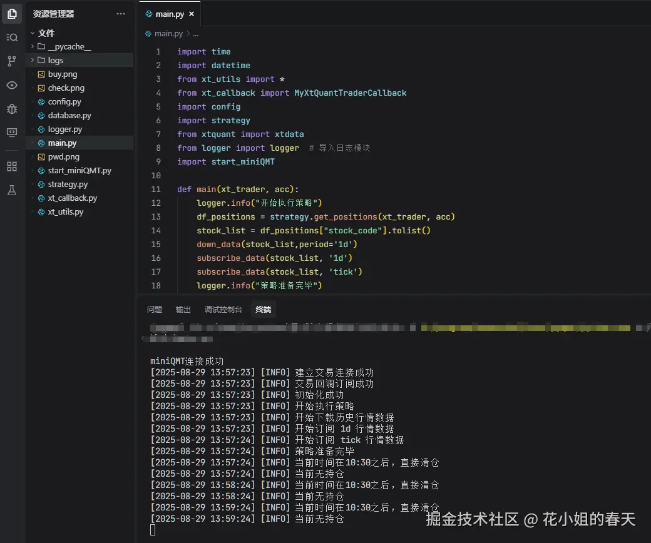The width and height of the screenshot is (651, 543).
Task: Open the remote monitor icon in activity bar
Action: (12, 133)
